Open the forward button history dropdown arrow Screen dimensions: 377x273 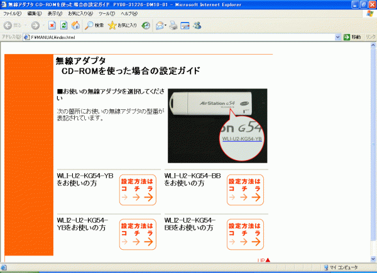(x=43, y=25)
